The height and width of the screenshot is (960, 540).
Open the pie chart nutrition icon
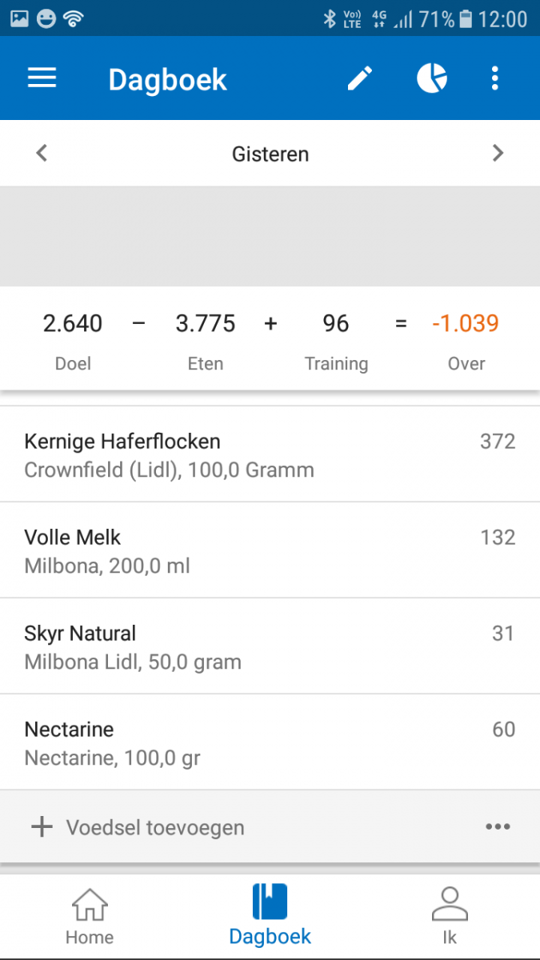point(432,78)
